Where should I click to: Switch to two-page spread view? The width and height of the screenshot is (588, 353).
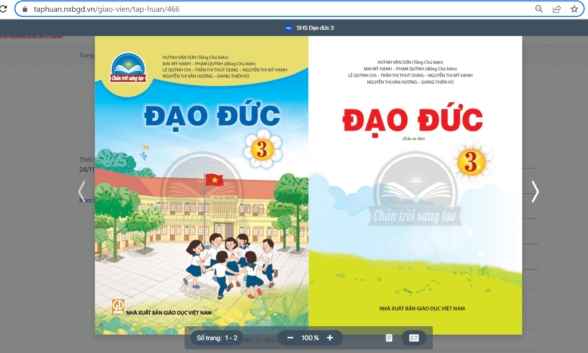[414, 338]
